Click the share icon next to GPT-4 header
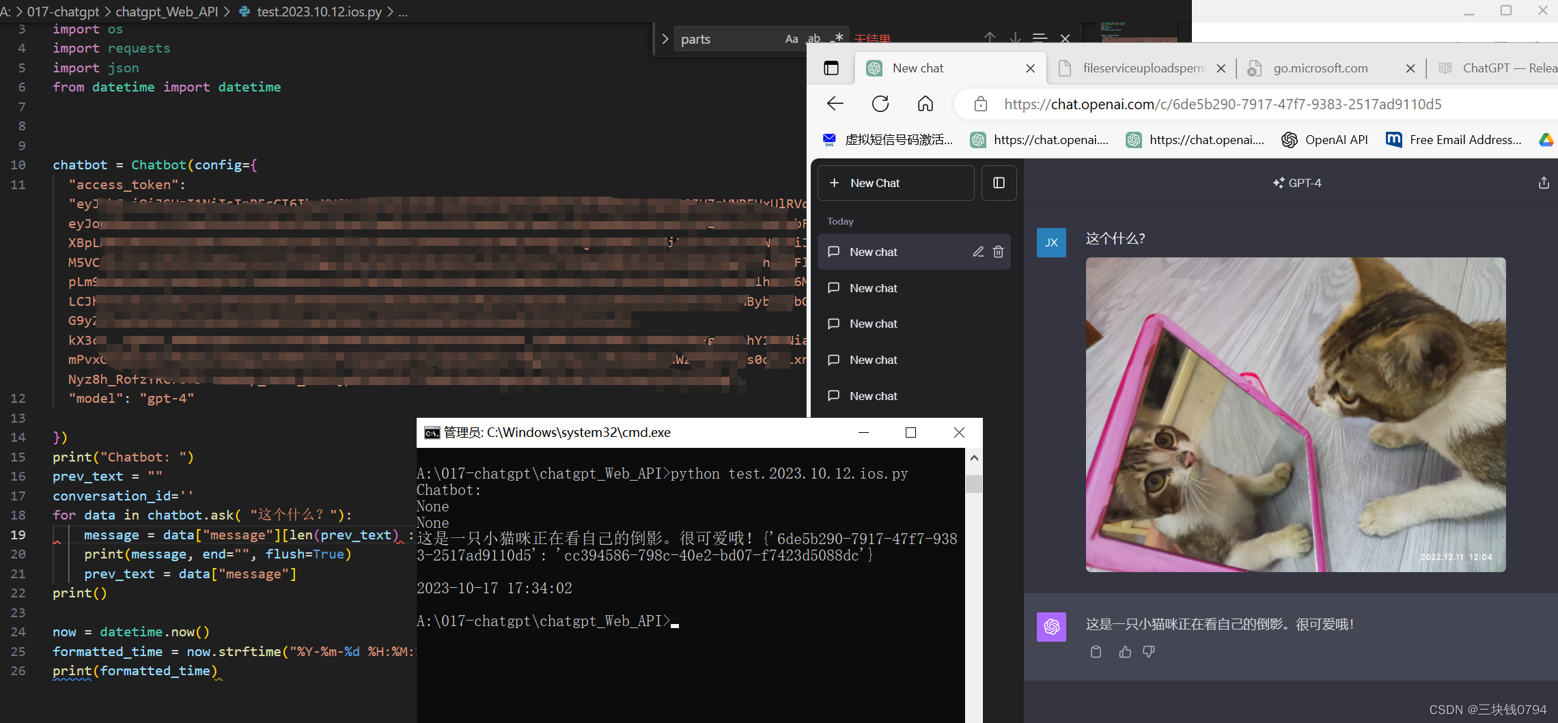This screenshot has height=723, width=1558. [x=1542, y=182]
